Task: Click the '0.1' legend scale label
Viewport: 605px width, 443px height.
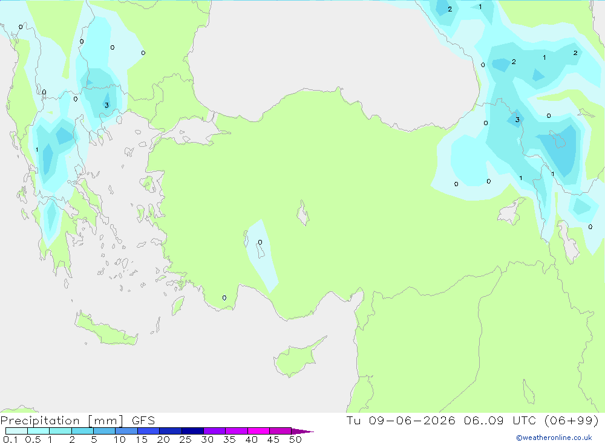Action: point(10,439)
